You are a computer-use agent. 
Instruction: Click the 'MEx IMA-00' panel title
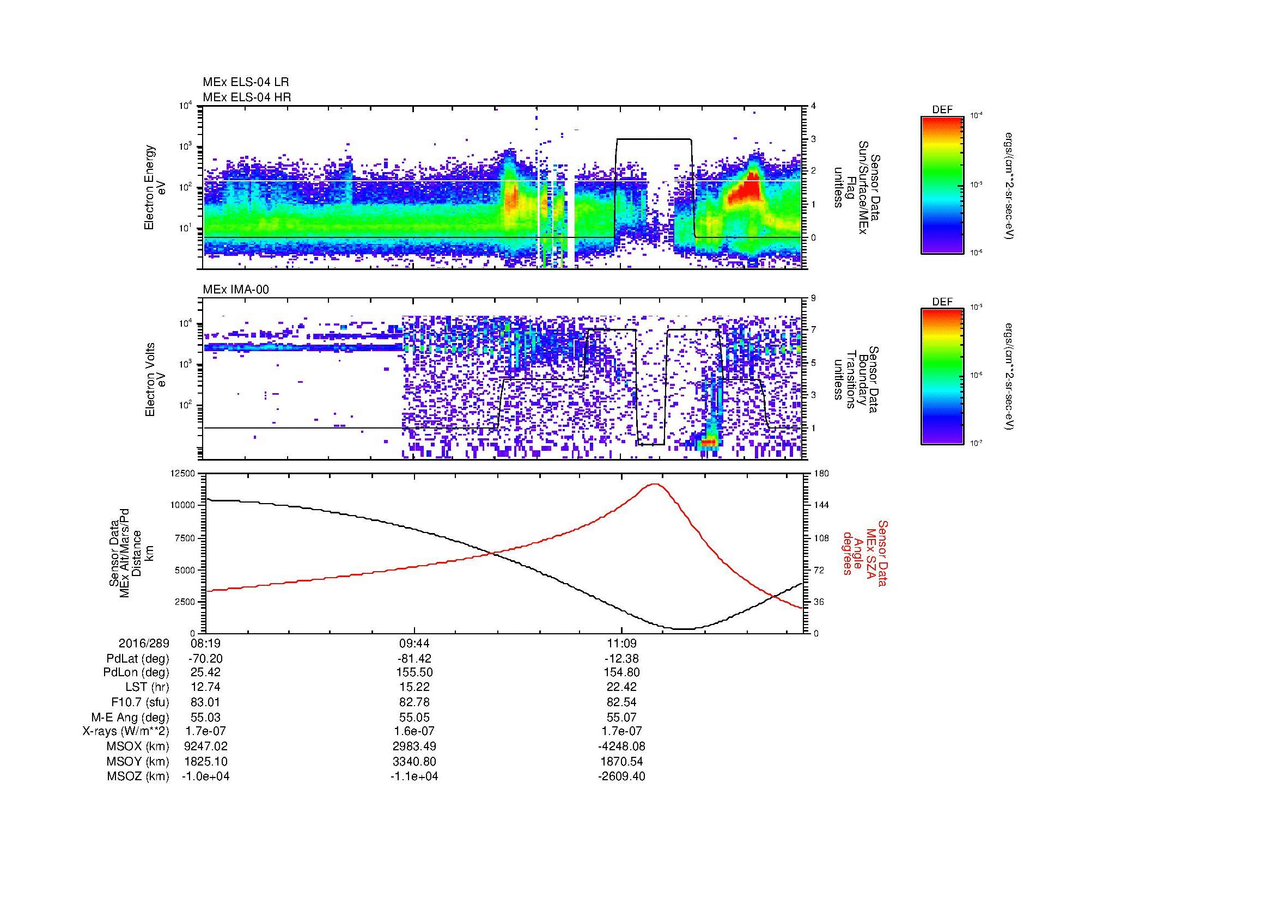point(236,290)
